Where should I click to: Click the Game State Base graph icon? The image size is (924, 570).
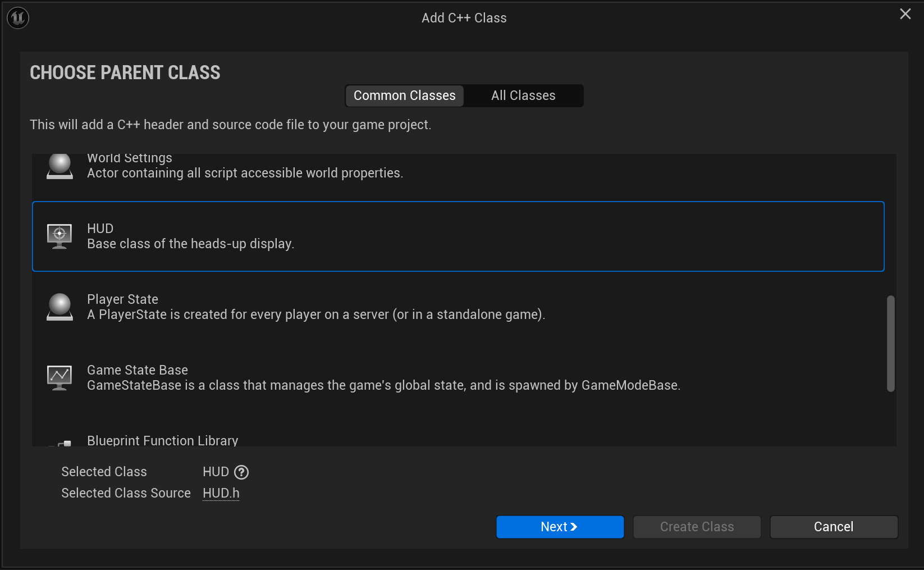(60, 377)
